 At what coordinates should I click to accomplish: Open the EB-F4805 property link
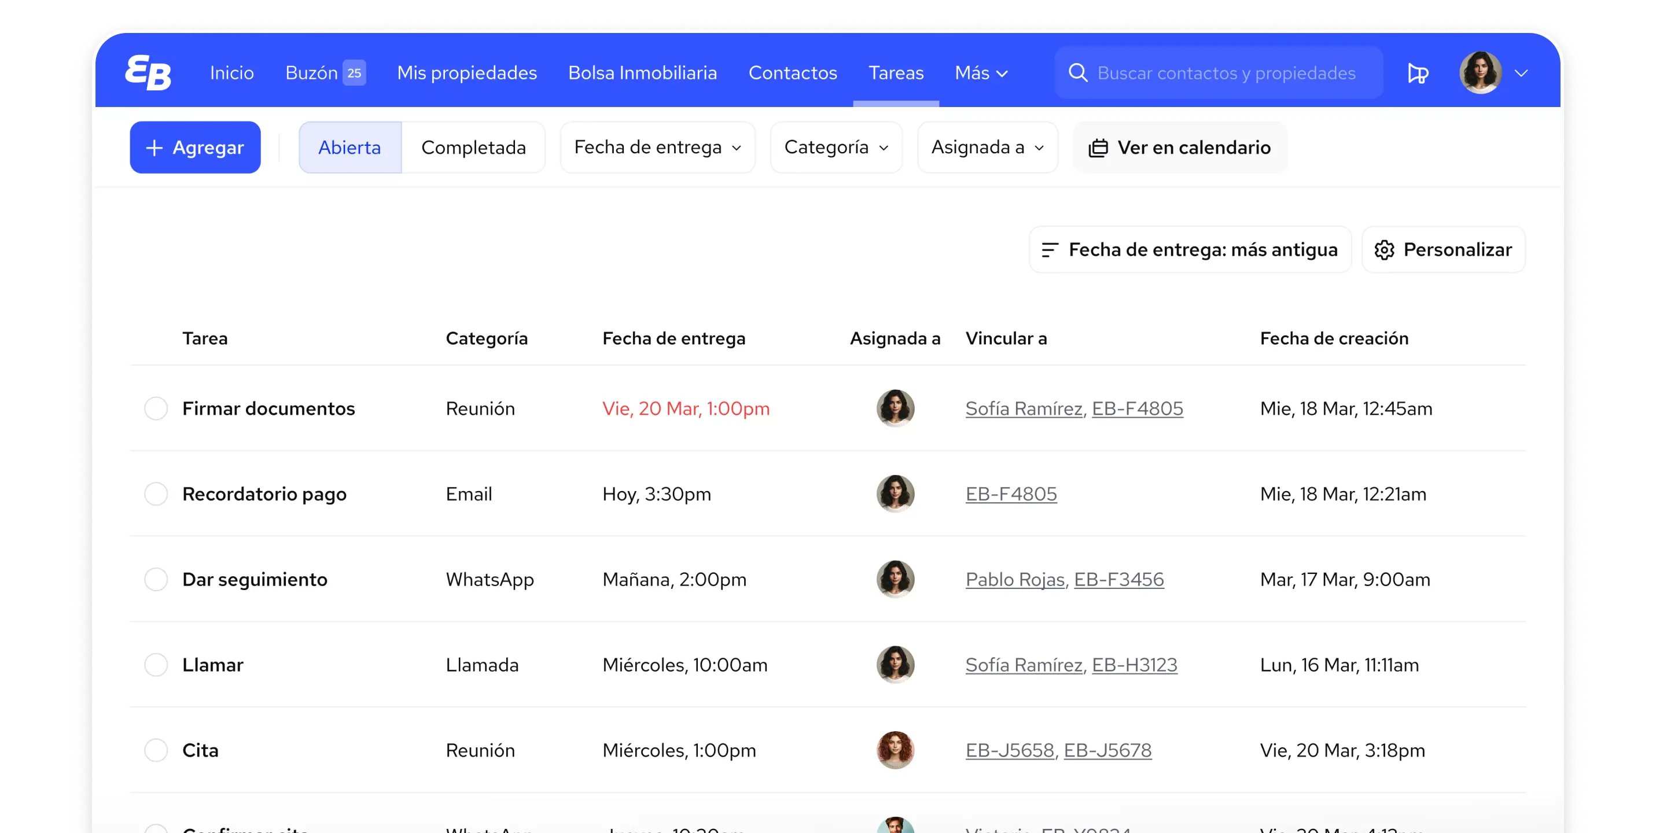(1011, 493)
